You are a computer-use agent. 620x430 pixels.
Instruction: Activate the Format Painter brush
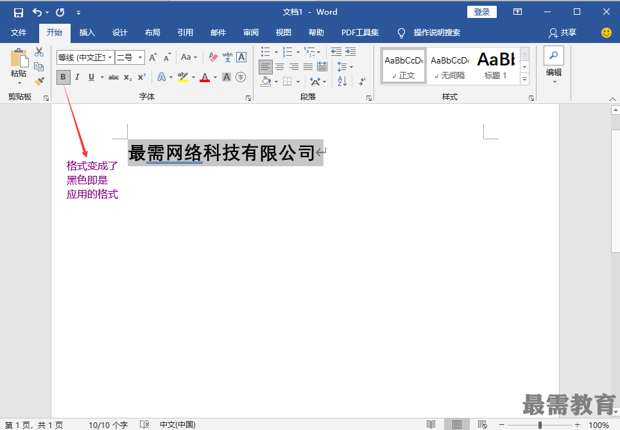39,81
